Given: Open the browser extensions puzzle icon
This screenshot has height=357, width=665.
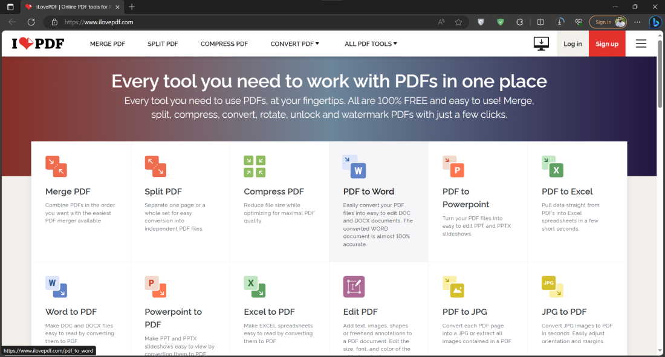Looking at the screenshot, I should click(519, 22).
